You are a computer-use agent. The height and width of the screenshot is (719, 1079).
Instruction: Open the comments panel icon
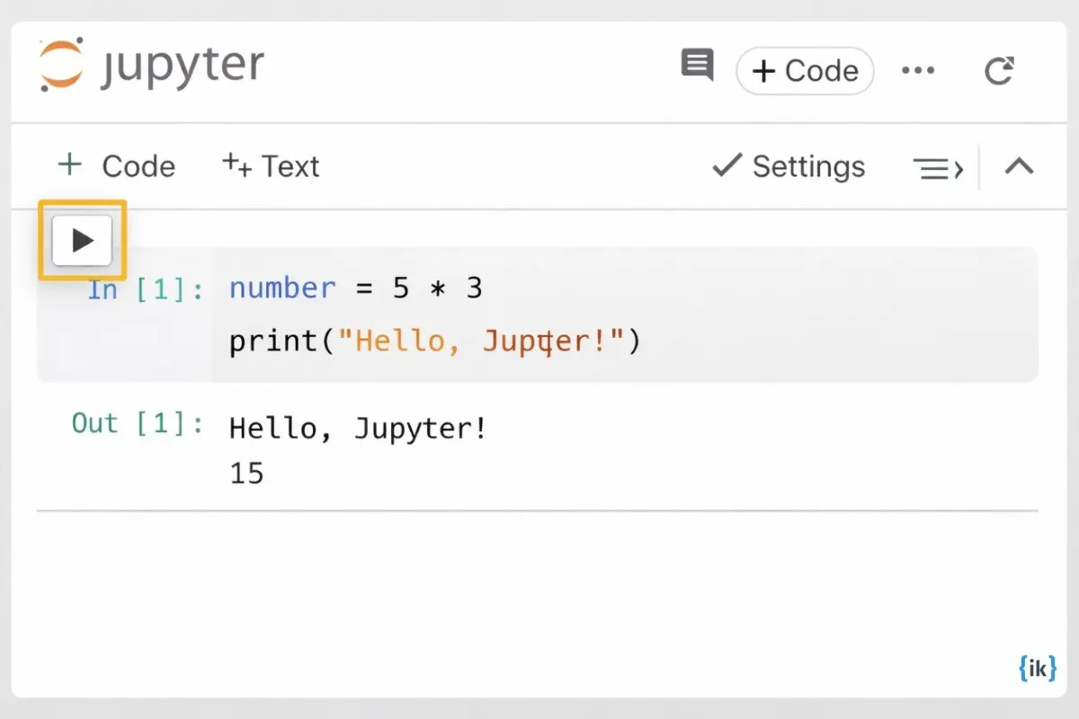[696, 65]
